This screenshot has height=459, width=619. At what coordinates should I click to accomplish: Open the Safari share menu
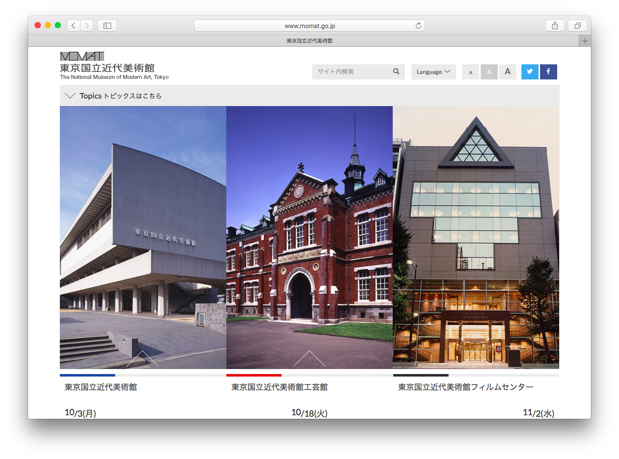[x=555, y=26]
